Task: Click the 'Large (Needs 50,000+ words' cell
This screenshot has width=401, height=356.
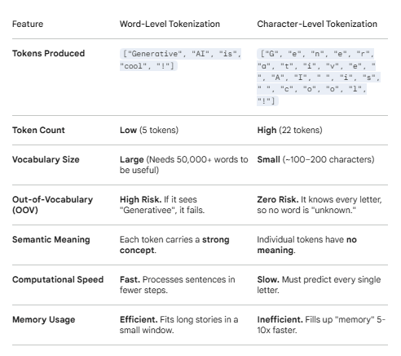Action: pos(184,165)
